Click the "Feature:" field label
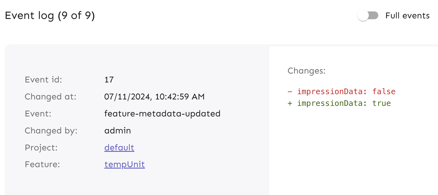This screenshot has height=195, width=438. coord(42,165)
